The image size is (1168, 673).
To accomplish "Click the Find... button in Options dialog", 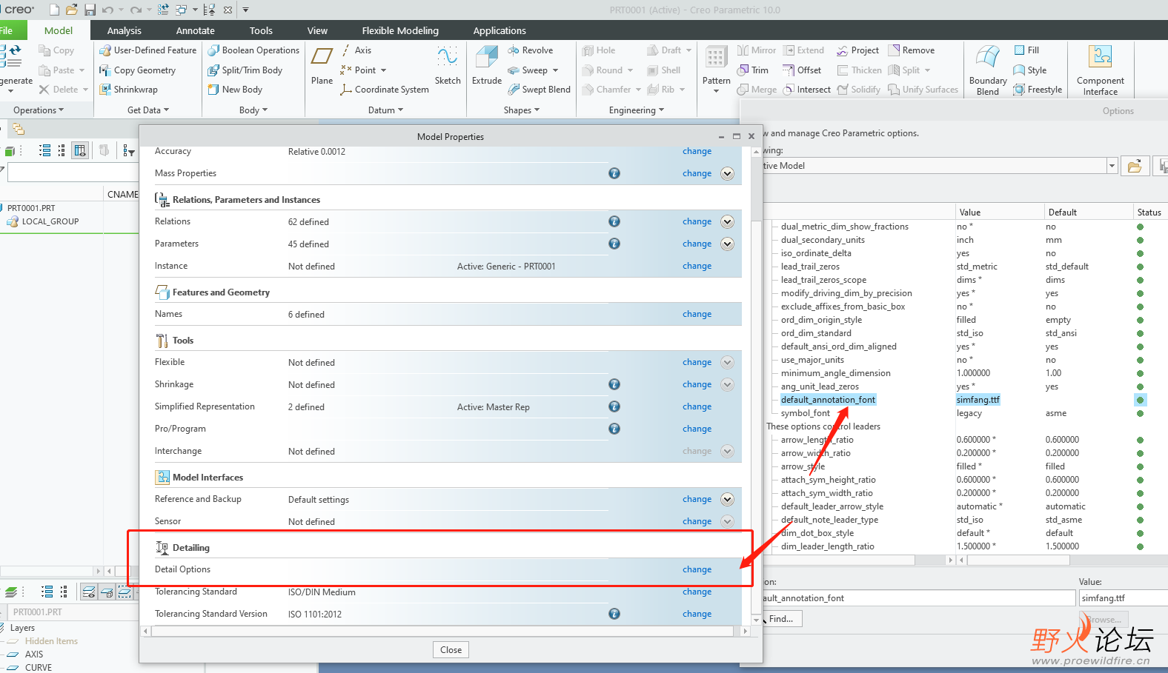I will pos(781,619).
